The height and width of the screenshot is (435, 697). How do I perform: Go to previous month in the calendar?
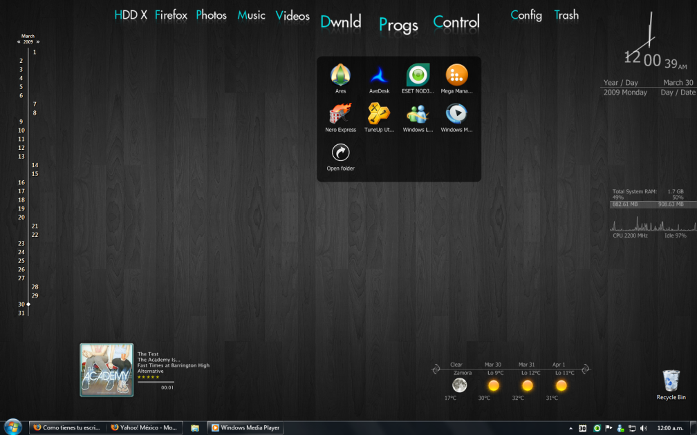click(19, 42)
